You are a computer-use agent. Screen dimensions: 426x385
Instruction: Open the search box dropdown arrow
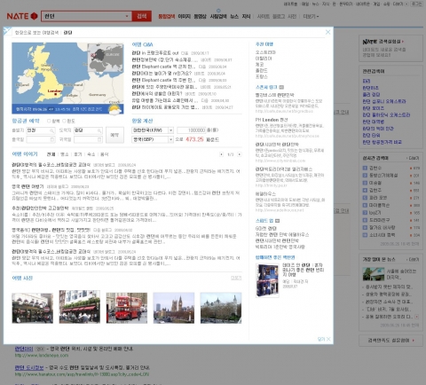127,16
